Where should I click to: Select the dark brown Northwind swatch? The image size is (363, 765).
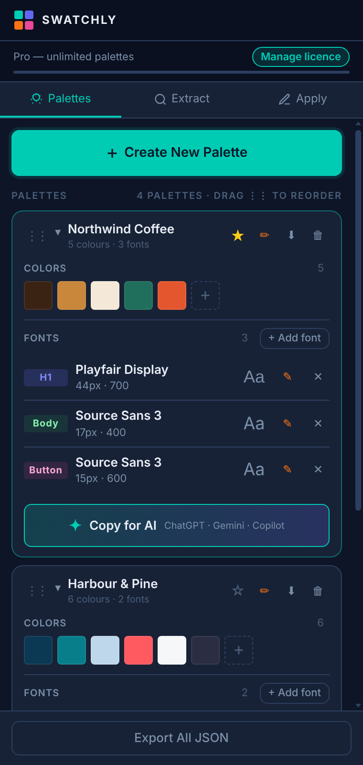38,295
